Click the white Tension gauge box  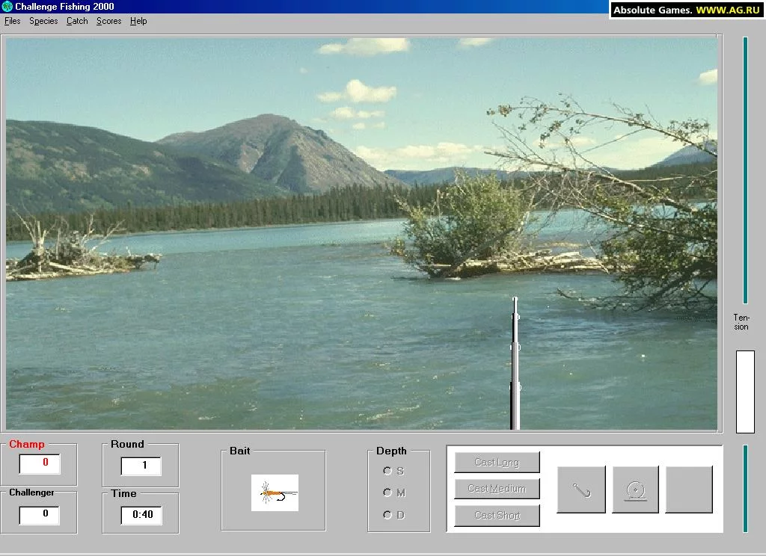point(745,392)
